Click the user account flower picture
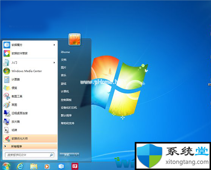 [75, 39]
